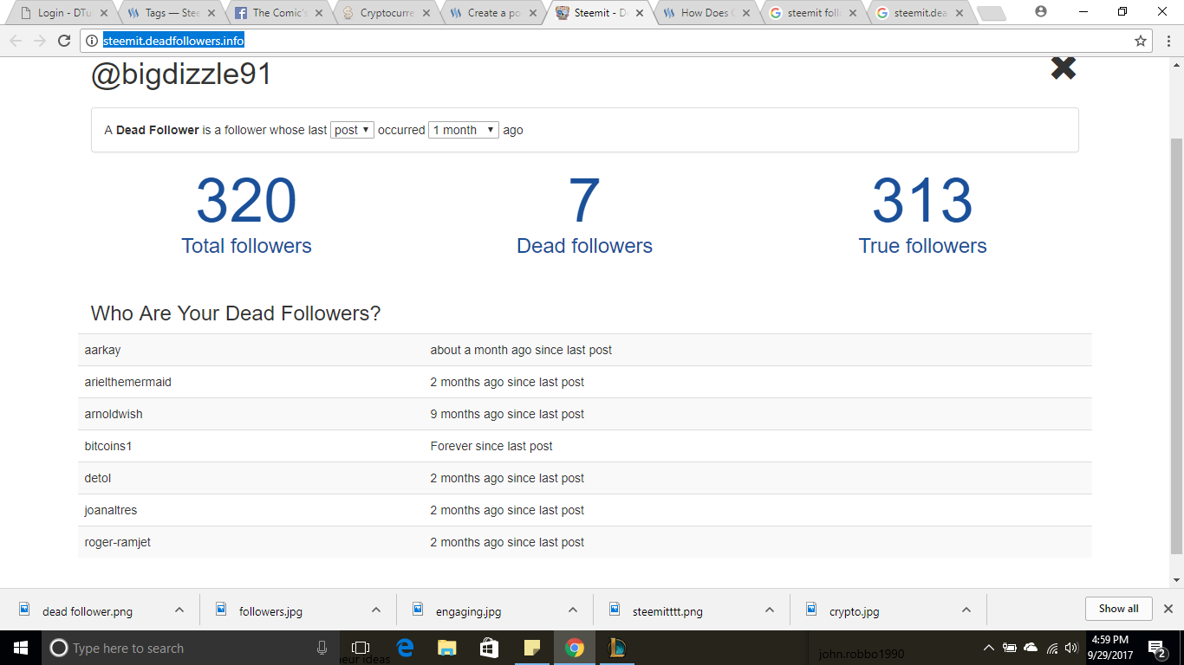This screenshot has width=1184, height=665.
Task: Select the 'bitcoins1' follower row
Action: point(585,446)
